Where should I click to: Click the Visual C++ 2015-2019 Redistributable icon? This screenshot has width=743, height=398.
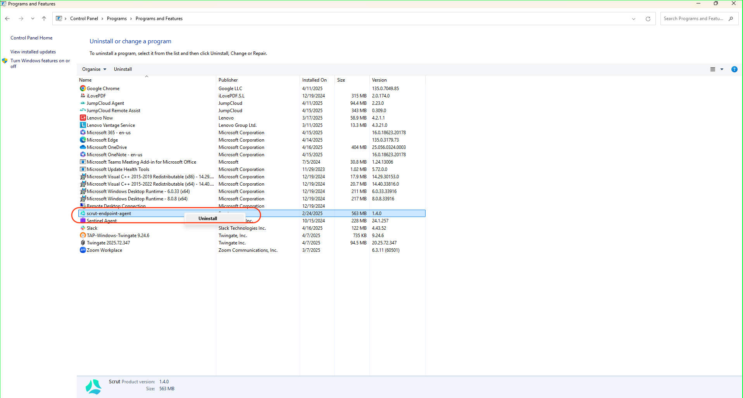[83, 176]
